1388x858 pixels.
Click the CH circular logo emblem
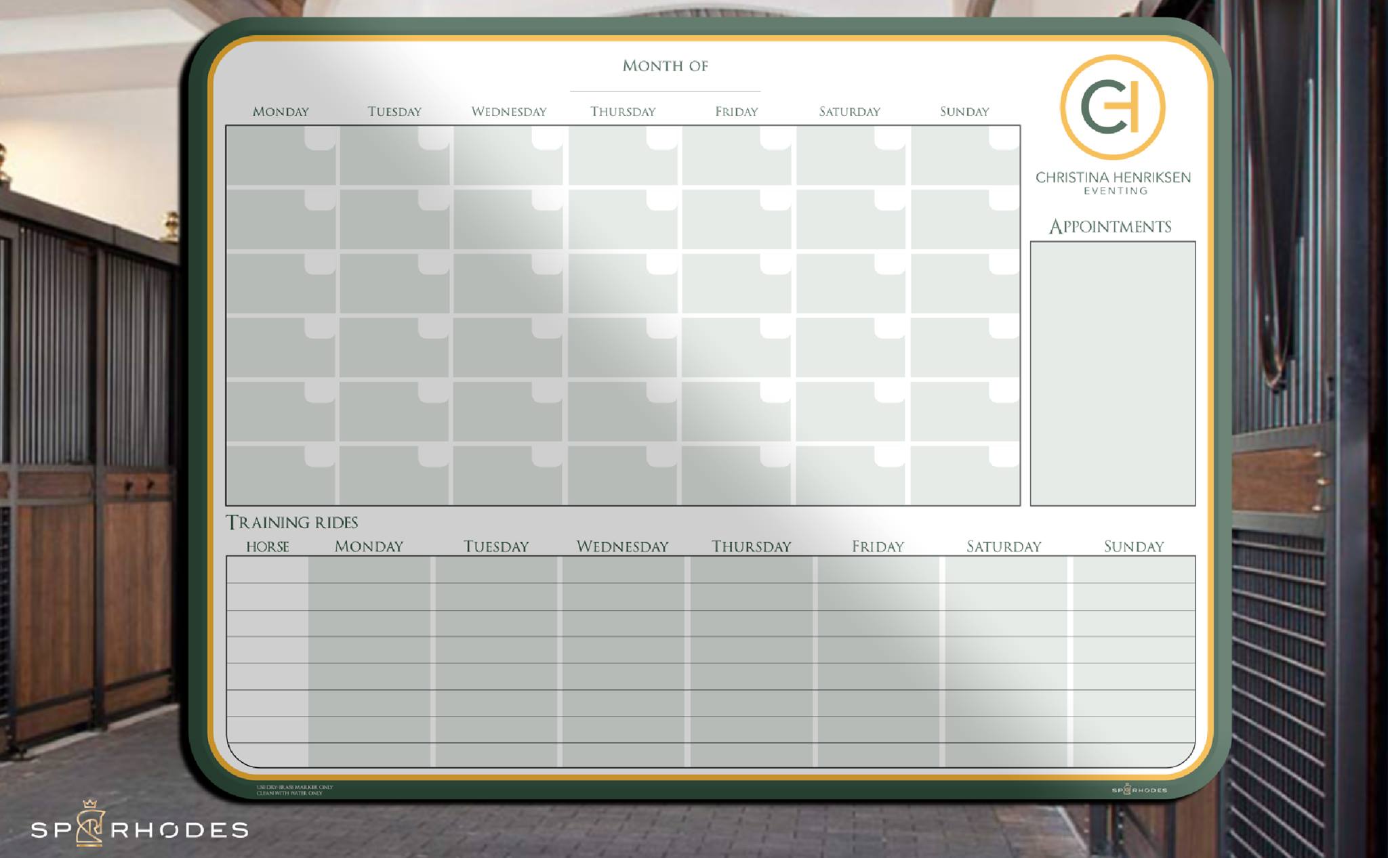click(x=1112, y=107)
